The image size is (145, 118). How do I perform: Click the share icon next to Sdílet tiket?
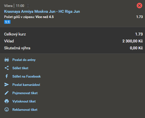click(7, 68)
